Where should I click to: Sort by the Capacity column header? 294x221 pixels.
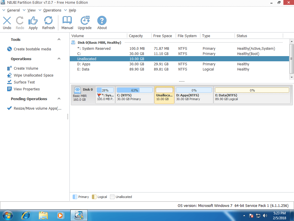click(x=139, y=36)
